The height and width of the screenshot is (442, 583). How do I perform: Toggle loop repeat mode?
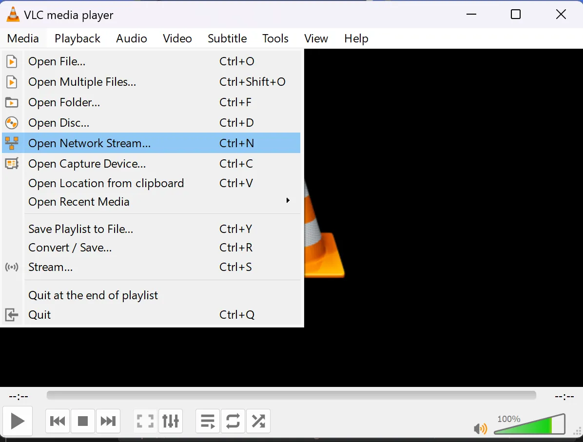point(233,421)
